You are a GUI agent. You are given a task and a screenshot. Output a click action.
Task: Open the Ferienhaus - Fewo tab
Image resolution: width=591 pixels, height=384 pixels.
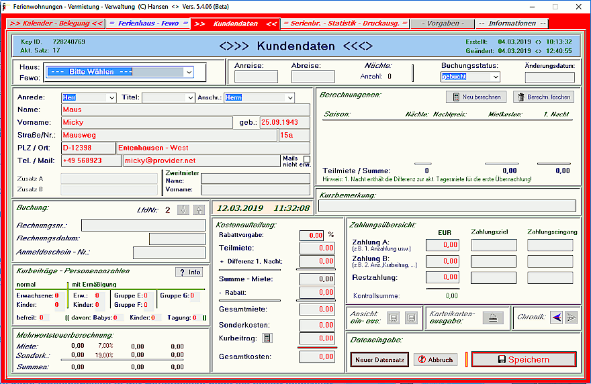click(148, 23)
